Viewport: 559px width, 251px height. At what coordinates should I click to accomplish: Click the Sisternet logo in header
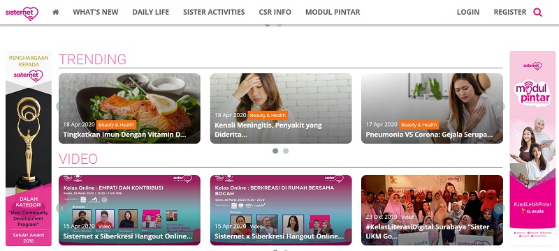coord(22,13)
